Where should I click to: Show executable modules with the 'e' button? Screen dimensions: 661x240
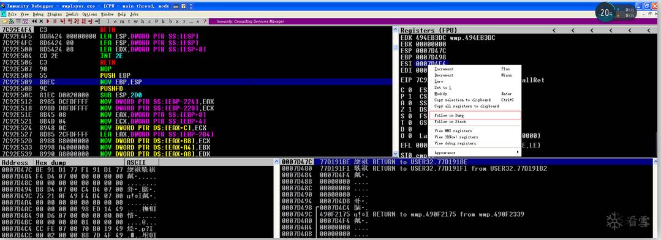click(x=115, y=21)
